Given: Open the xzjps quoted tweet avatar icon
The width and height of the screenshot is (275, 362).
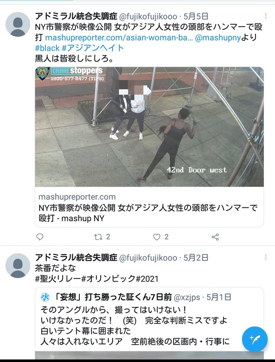Looking at the screenshot, I should coord(45,297).
